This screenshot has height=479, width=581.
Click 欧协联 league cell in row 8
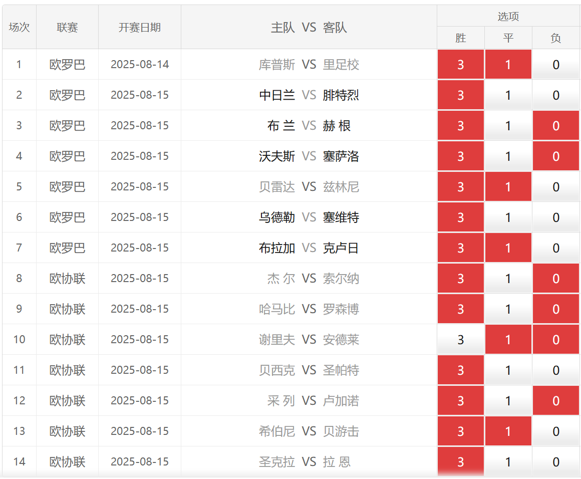coord(68,279)
